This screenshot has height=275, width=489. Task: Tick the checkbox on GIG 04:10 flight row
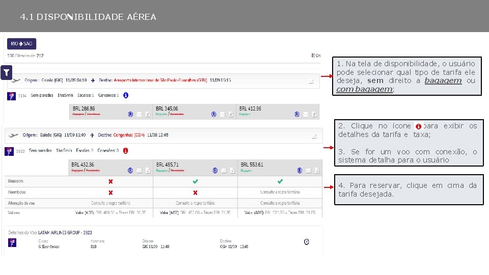pos(311,81)
